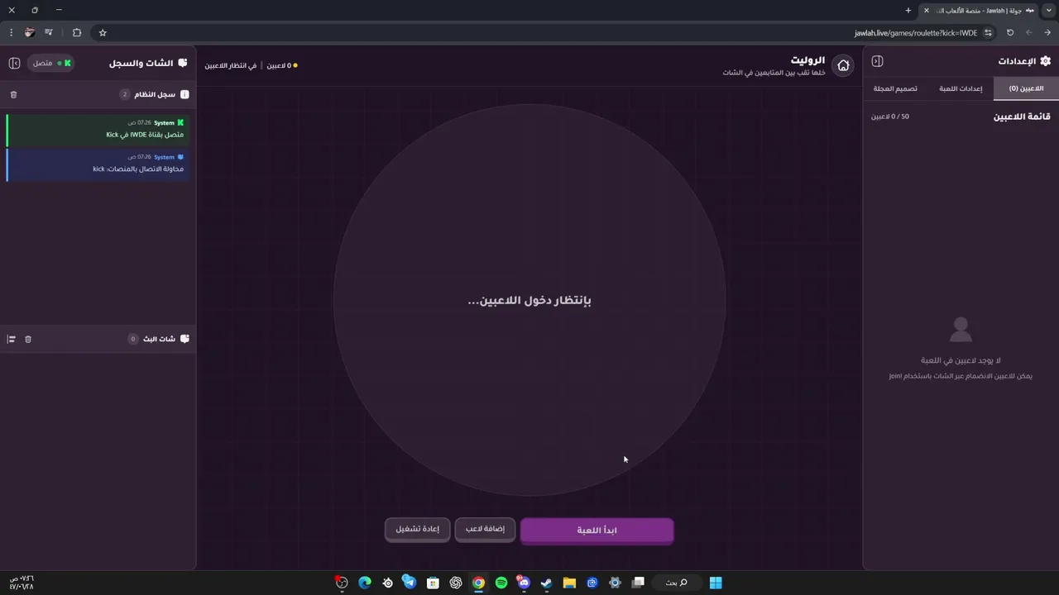Open File Explorer from the taskbar
This screenshot has width=1059, height=595.
point(569,583)
